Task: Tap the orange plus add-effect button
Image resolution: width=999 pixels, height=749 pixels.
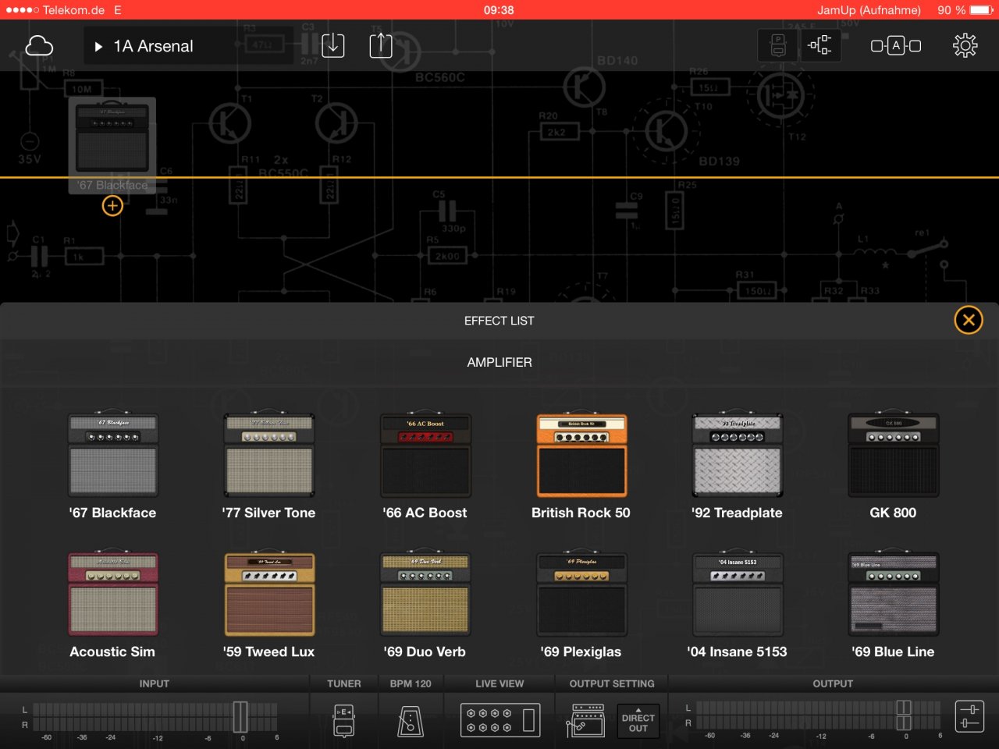Action: (x=112, y=206)
